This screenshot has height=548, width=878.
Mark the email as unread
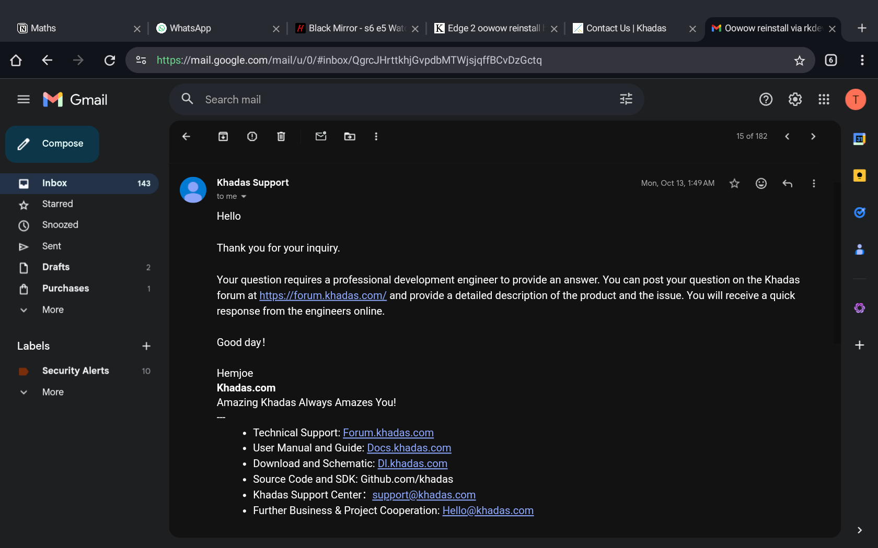[321, 137]
